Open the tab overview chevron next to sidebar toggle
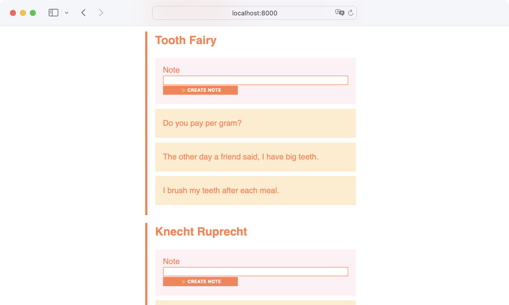The image size is (509, 305). tap(67, 12)
